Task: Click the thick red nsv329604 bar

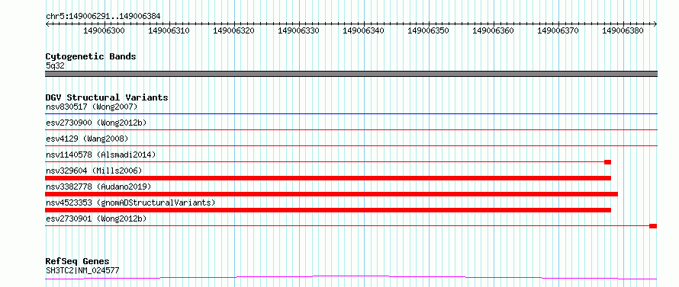Action: (328, 178)
